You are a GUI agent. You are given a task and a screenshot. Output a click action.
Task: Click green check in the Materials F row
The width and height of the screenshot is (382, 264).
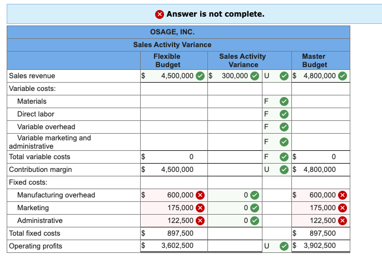pyautogui.click(x=284, y=101)
